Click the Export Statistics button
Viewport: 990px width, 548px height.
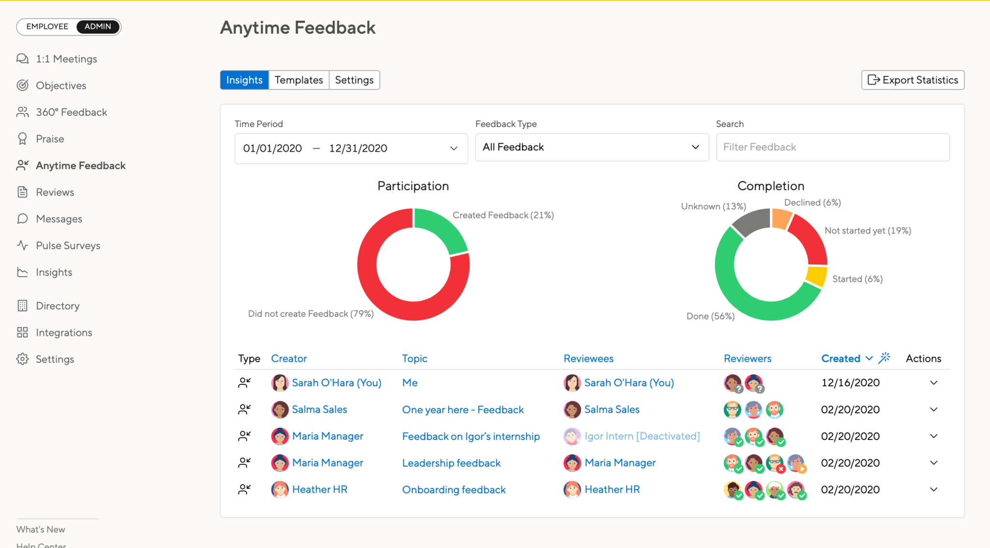click(x=912, y=80)
